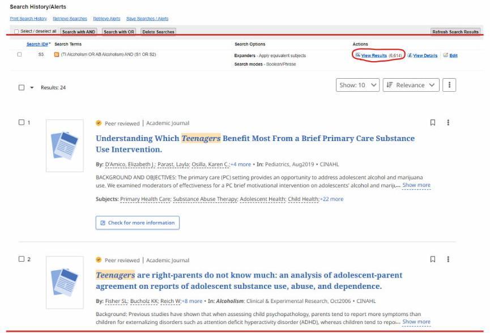The image size is (490, 333).
Task: Open more options menu for result 1
Action: tap(448, 122)
